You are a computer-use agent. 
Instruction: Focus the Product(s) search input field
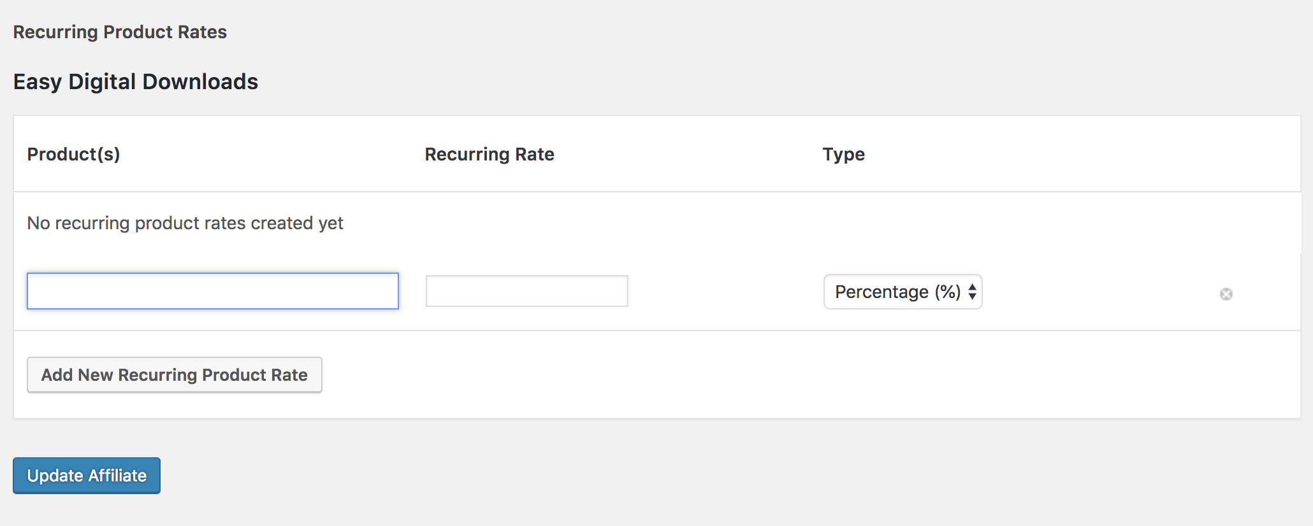point(213,291)
